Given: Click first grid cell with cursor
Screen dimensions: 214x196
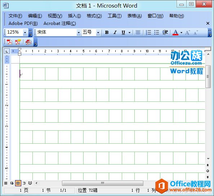Looking at the screenshot, I should pos(26,74).
